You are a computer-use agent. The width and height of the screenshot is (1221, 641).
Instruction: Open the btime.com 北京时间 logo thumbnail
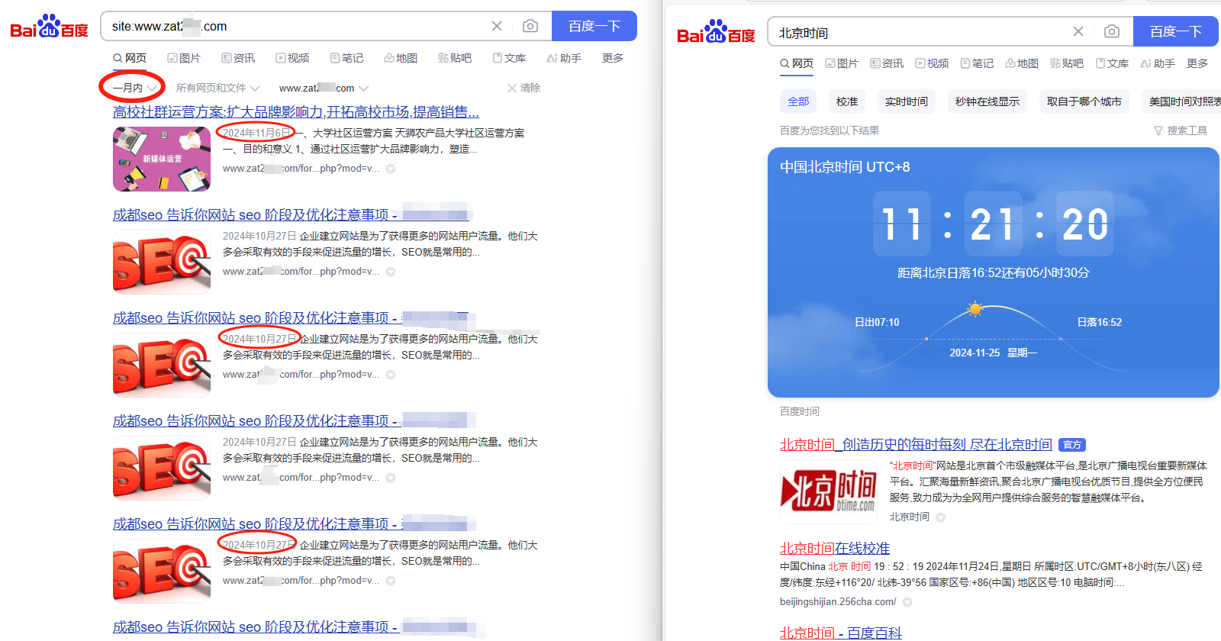click(x=829, y=491)
